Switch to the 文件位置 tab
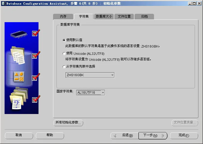 coord(124,16)
